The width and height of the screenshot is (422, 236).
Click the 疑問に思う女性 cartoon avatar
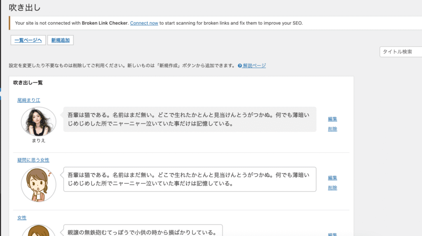pos(38,184)
